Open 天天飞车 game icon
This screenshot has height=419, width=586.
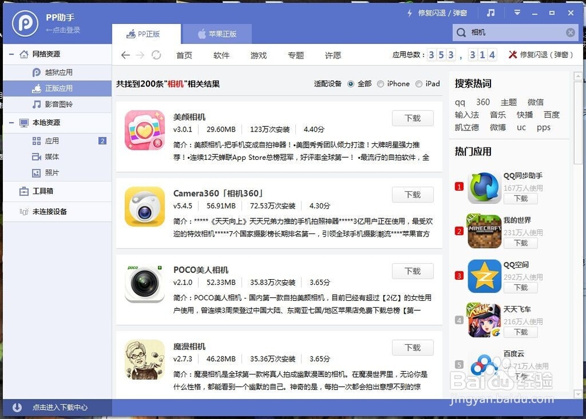pos(485,321)
